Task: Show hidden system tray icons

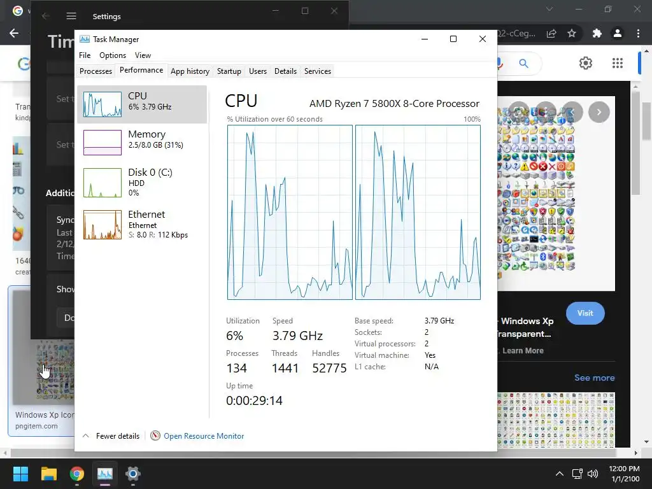Action: 560,474
